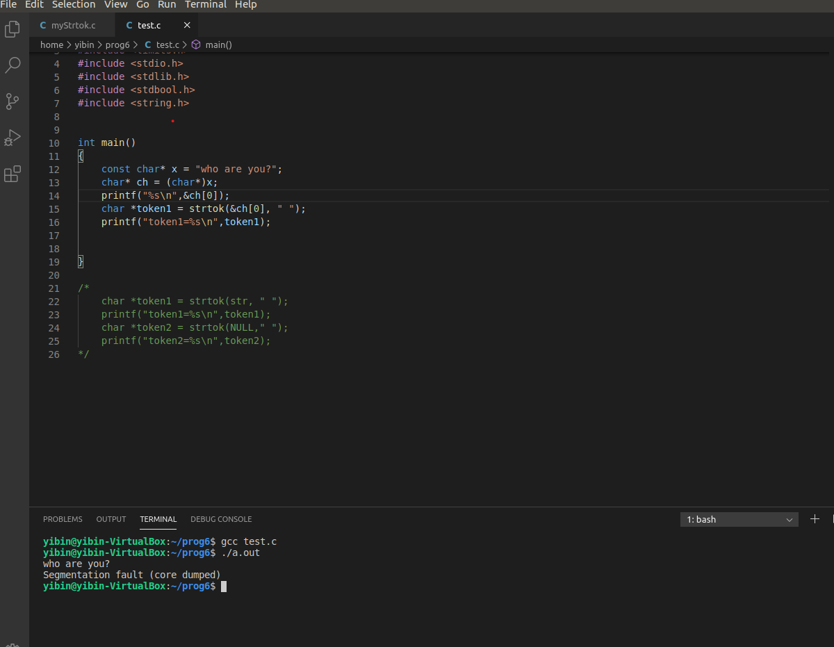Add a new terminal with plus icon
The height and width of the screenshot is (647, 834).
[815, 519]
